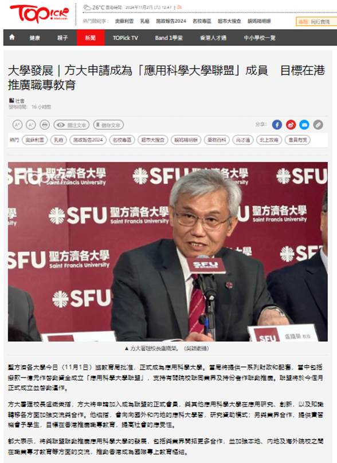Screen dimensions: 337x463
Task: Select the 健康 navigation tab
Action: (x=34, y=38)
